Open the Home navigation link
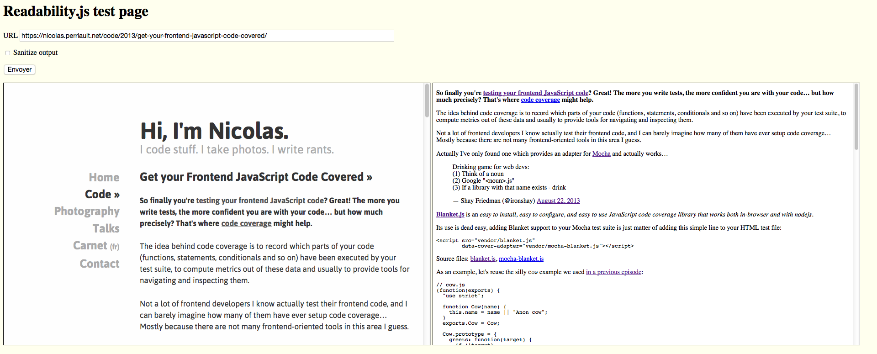Viewport: 877px width, 354px height. 104,177
